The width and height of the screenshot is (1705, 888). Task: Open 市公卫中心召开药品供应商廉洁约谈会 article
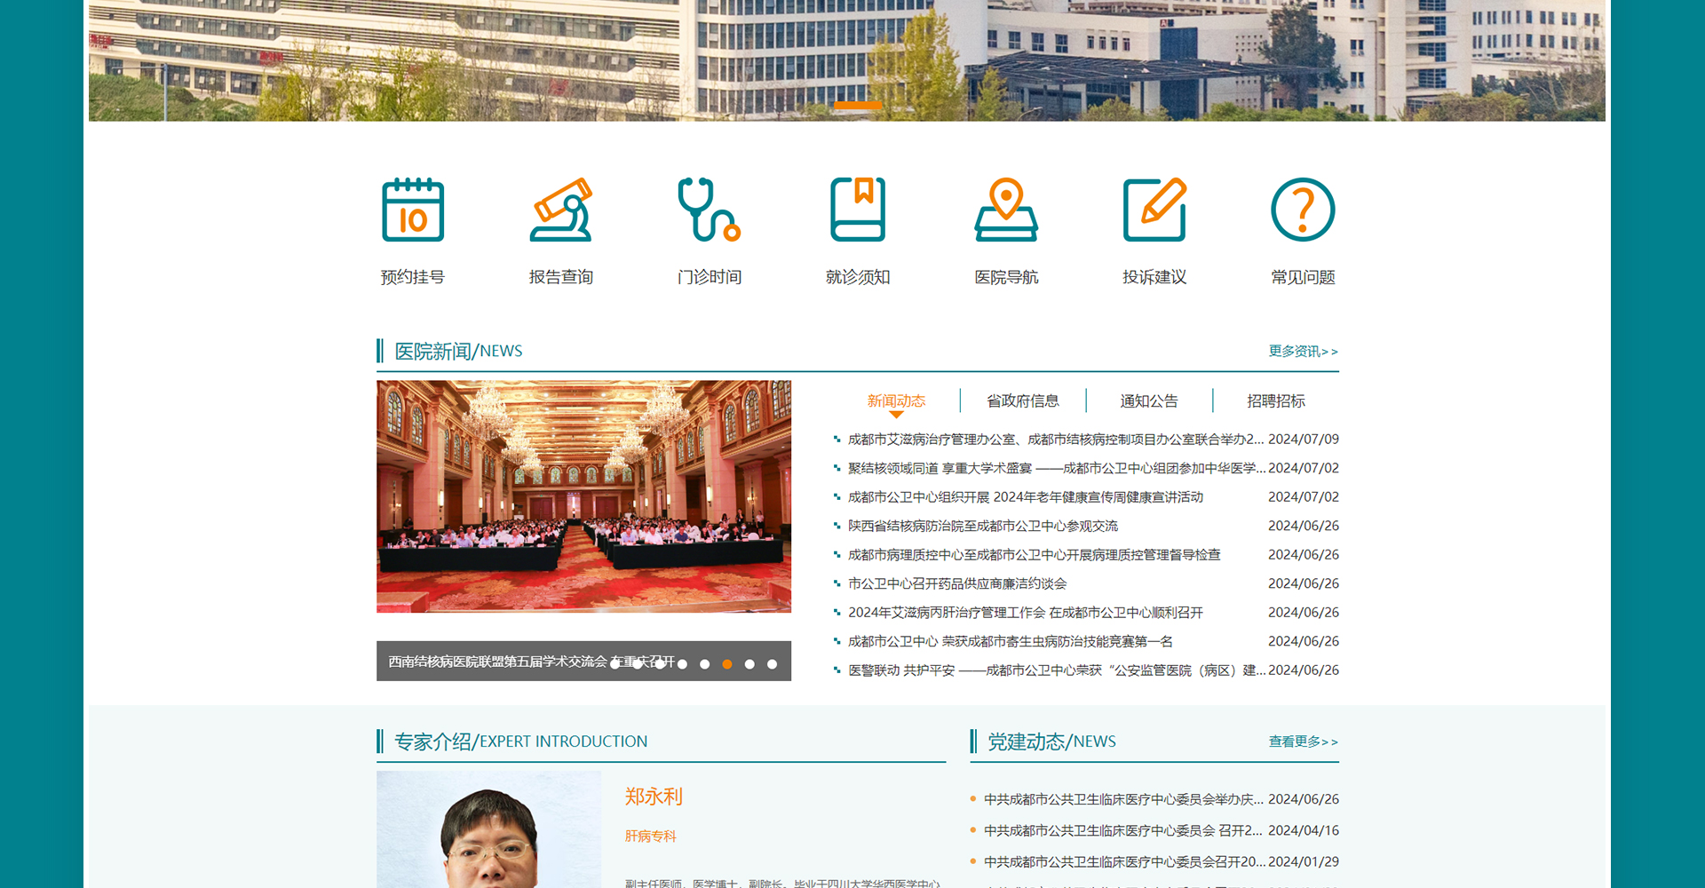pos(957,583)
